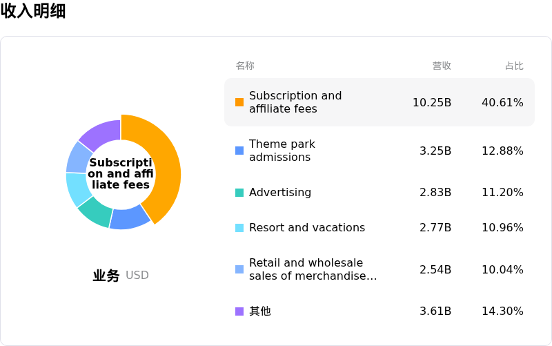
Task: Click the 2.54B revenue value
Action: coord(435,269)
